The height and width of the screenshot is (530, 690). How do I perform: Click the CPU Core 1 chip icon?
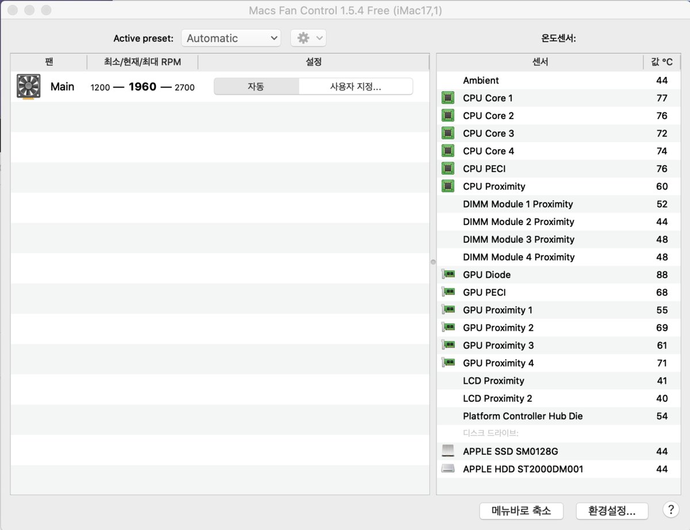[x=448, y=98]
